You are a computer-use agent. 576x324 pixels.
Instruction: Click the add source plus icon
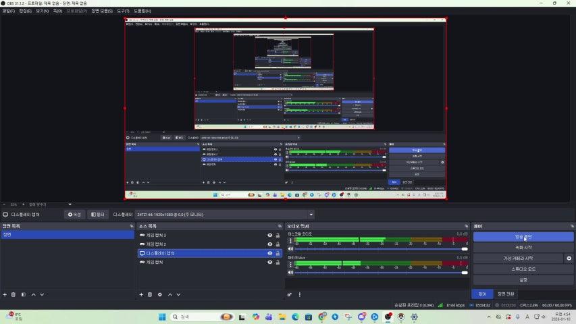(x=140, y=294)
